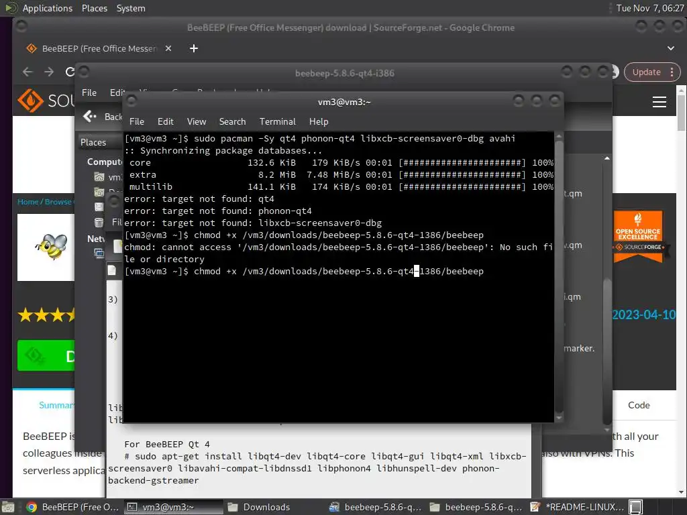Click the 'multilib' database line in terminal
The height and width of the screenshot is (515, 687).
point(339,187)
